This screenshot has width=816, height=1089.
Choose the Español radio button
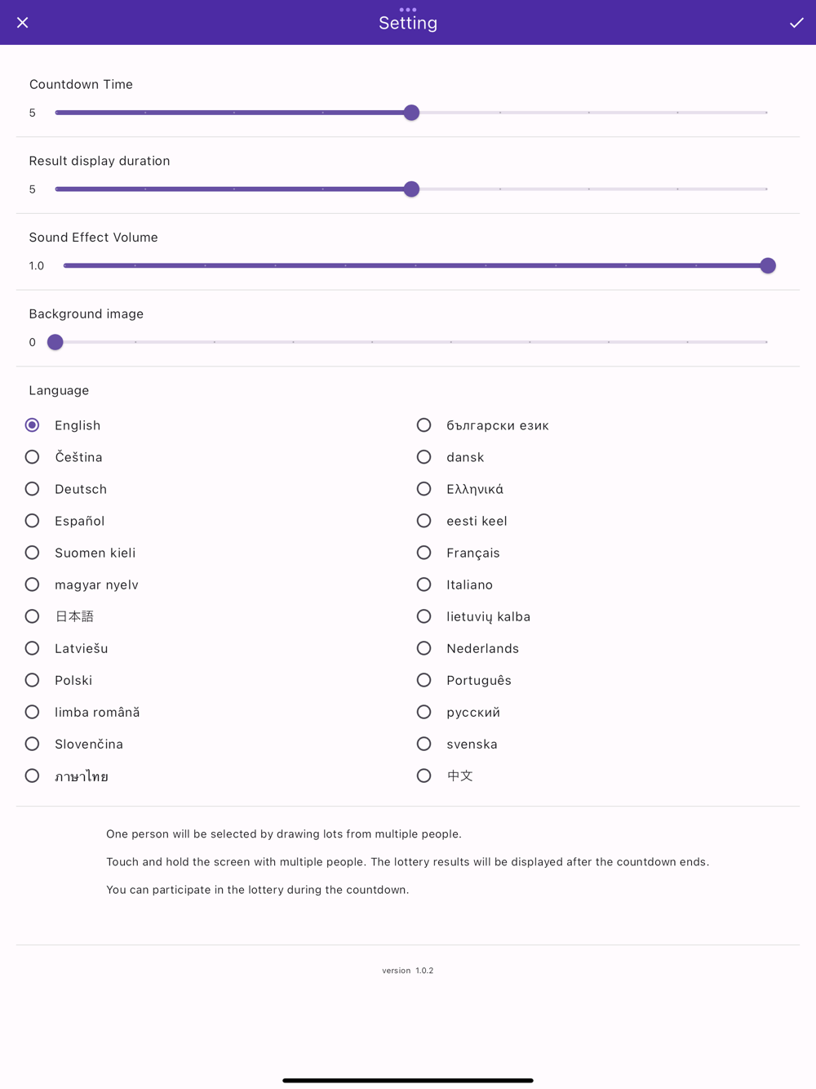click(33, 521)
